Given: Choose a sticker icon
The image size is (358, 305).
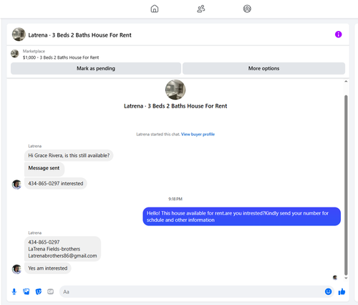Looking at the screenshot, I should tap(39, 291).
